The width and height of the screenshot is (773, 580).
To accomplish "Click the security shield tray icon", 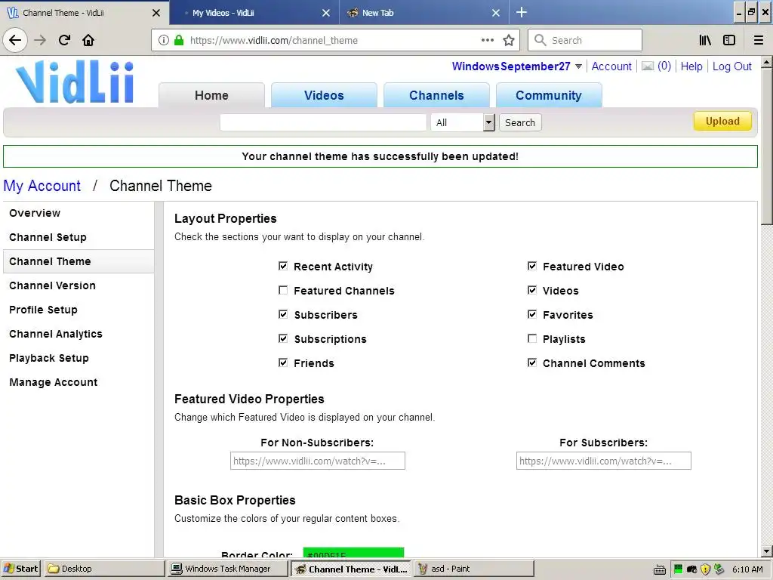I will [705, 569].
